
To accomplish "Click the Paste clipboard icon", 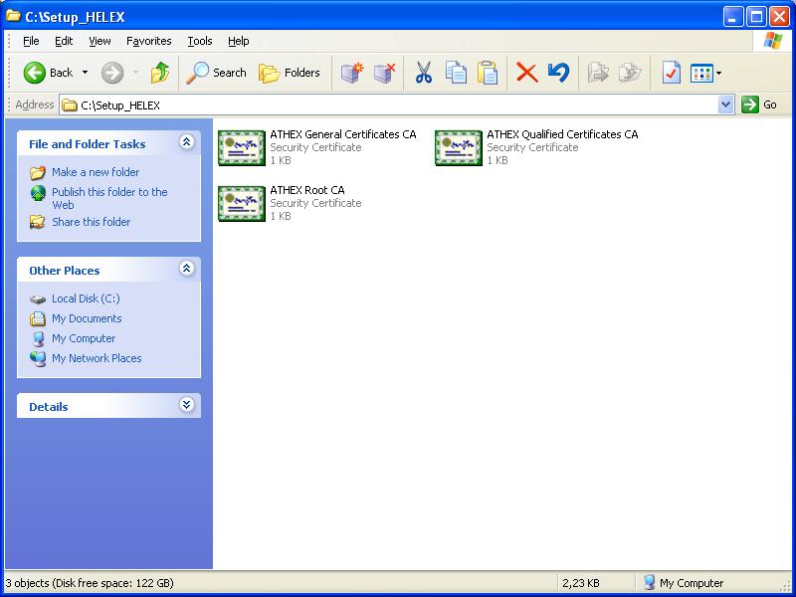I will [x=488, y=73].
